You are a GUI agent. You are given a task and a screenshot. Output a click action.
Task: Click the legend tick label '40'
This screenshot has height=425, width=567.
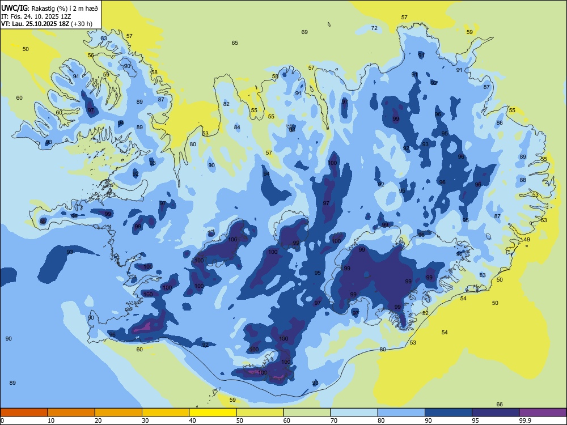tap(193, 420)
